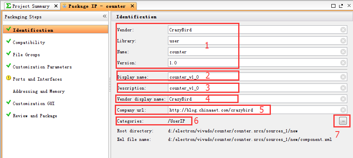Close the Project Summary tab

(56, 6)
